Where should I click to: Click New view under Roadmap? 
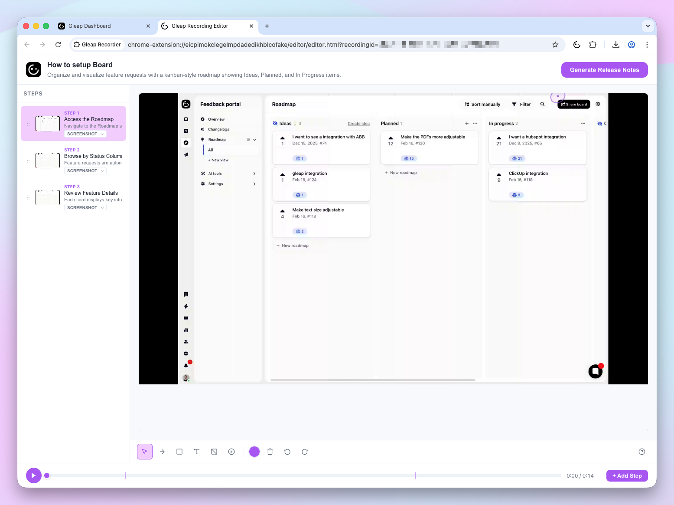[218, 160]
